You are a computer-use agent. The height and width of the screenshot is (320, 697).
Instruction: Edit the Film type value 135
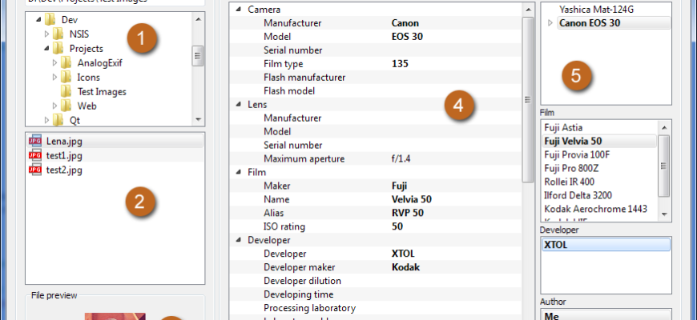tap(400, 64)
